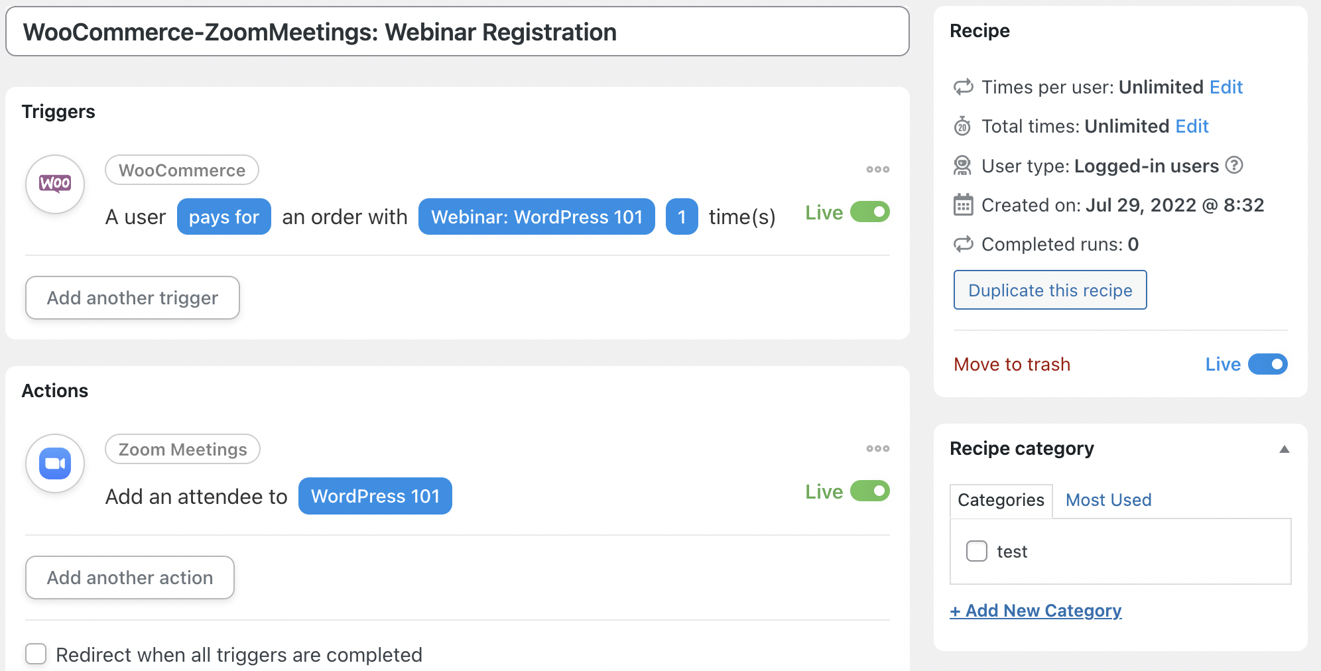Click the recipe title input field

(458, 31)
